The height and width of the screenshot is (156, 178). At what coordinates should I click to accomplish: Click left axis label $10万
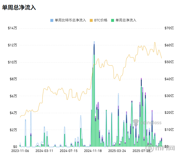[12, 62]
